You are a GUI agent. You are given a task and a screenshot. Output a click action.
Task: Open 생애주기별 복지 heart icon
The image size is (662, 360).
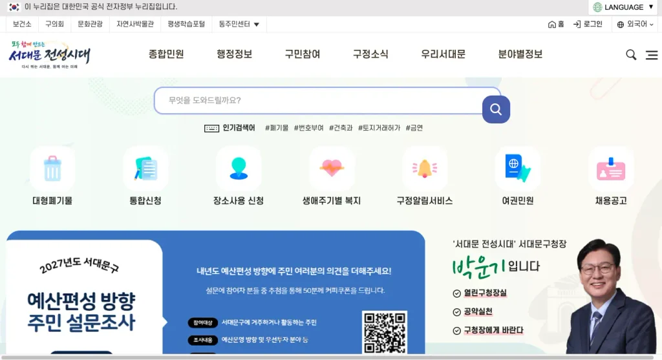point(332,169)
